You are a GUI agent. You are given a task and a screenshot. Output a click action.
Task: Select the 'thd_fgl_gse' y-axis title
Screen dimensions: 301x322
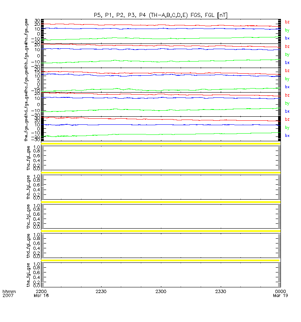(x=28, y=246)
